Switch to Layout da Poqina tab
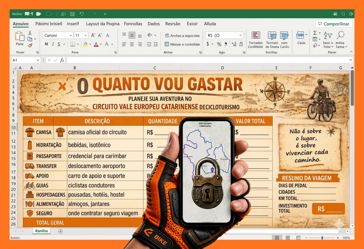Screen dimensions: 364x249 (103, 24)
